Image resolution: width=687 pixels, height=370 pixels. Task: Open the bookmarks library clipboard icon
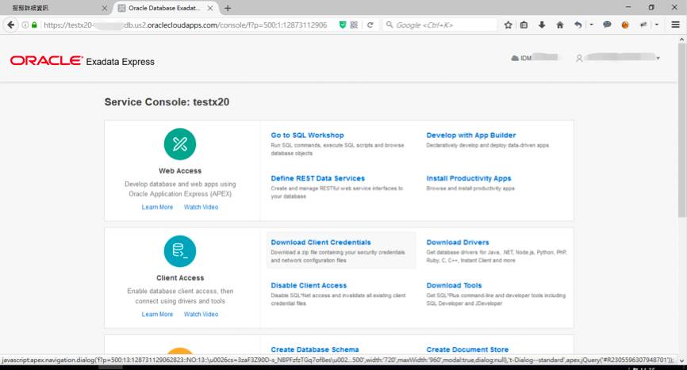click(524, 25)
